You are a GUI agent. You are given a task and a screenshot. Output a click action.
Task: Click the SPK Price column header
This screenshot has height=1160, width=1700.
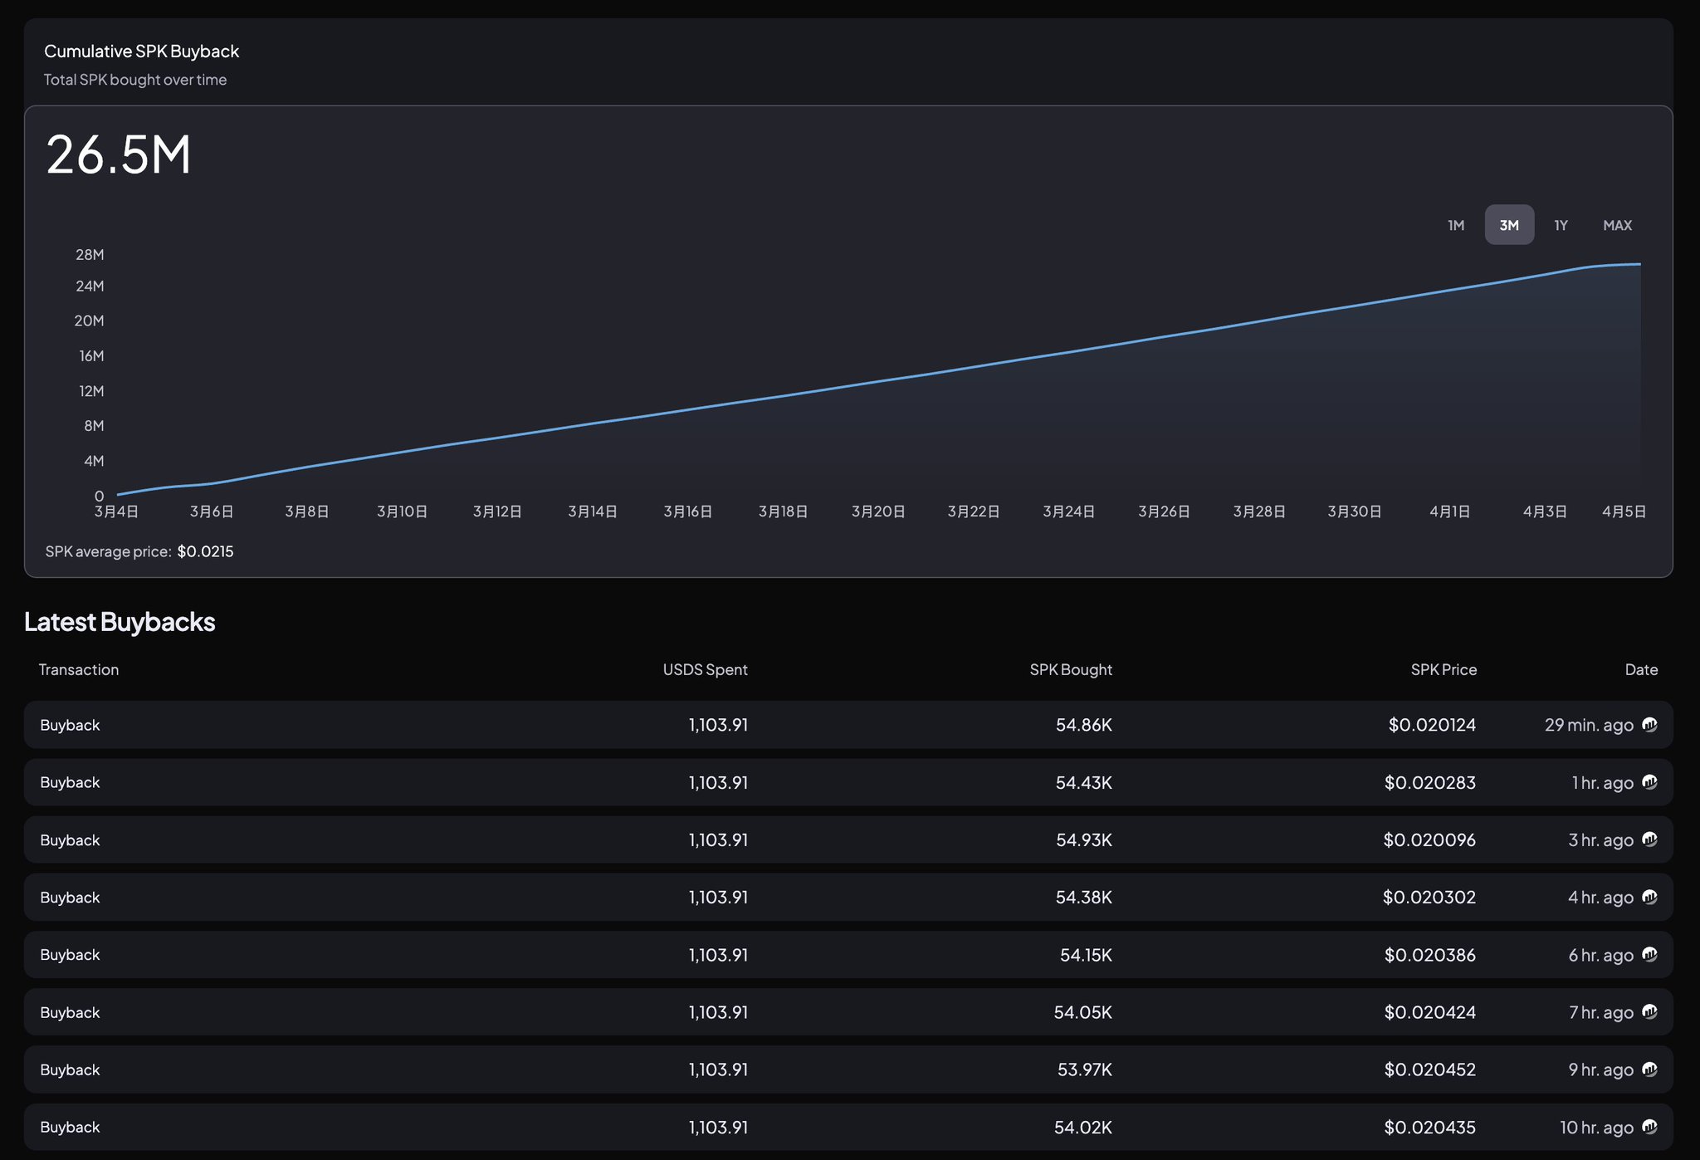click(1443, 669)
